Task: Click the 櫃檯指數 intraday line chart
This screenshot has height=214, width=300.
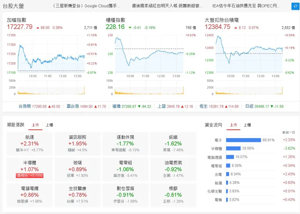Action: [149, 54]
